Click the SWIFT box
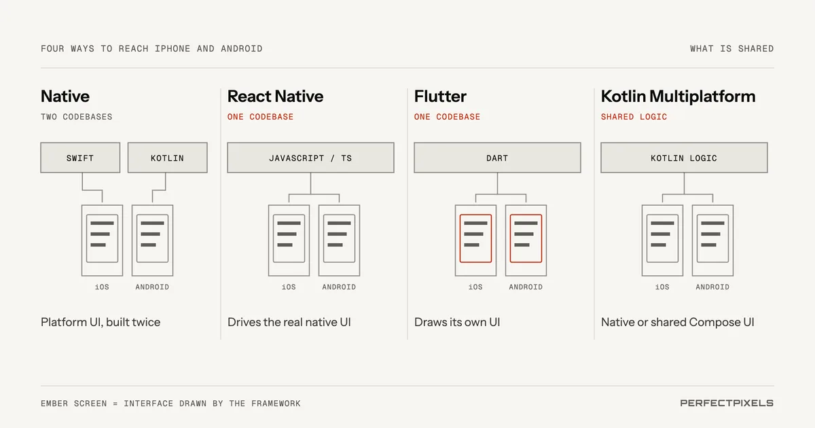815x428 pixels. (x=80, y=158)
